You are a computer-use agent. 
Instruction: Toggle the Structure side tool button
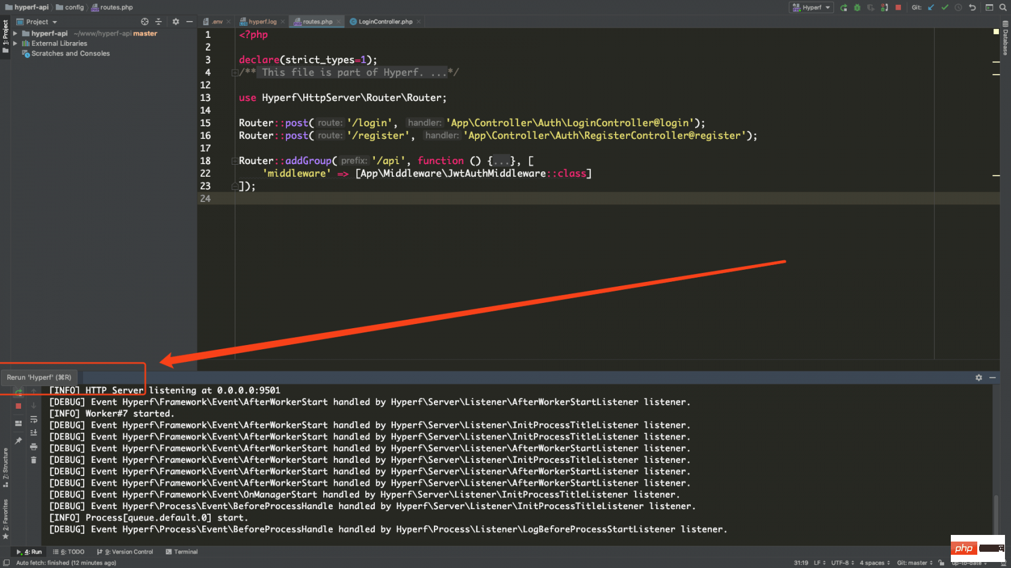point(5,467)
